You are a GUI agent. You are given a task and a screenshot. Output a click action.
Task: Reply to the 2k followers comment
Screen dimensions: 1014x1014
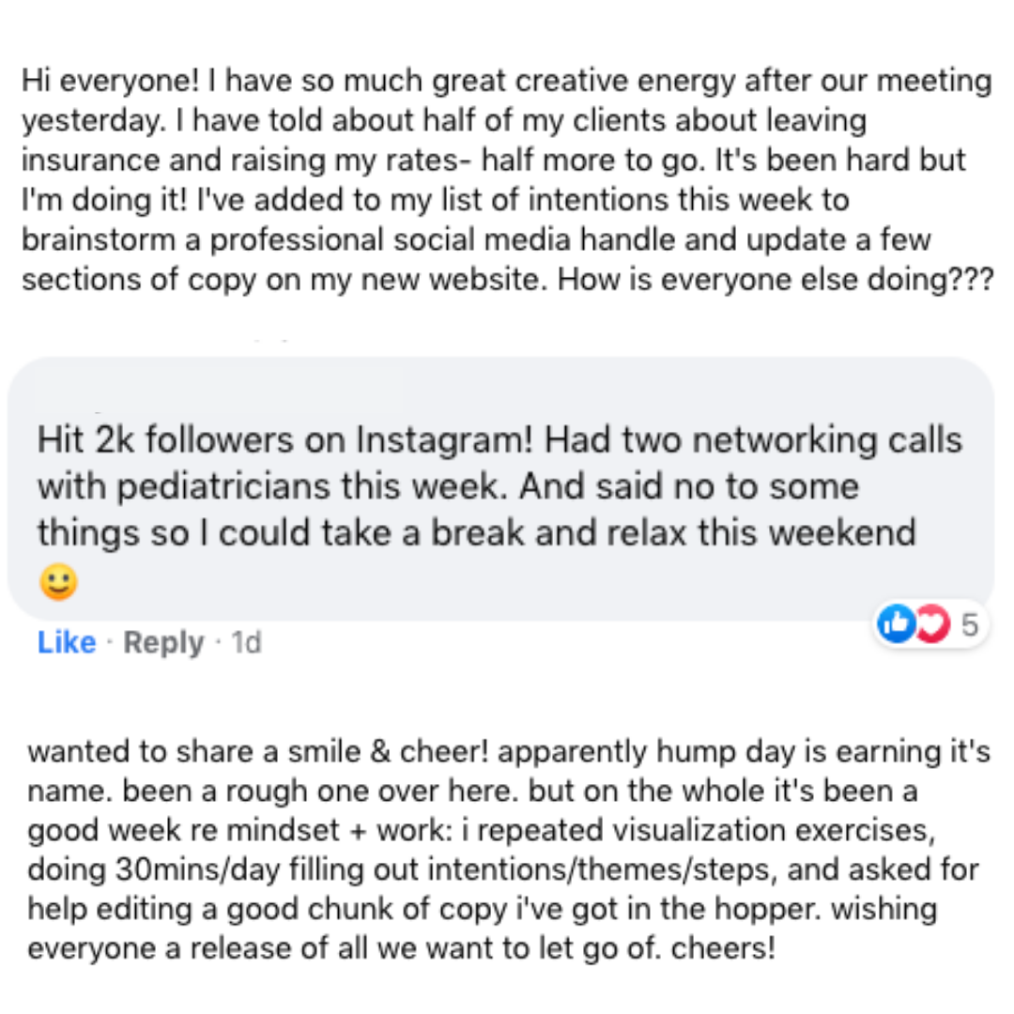pyautogui.click(x=163, y=643)
